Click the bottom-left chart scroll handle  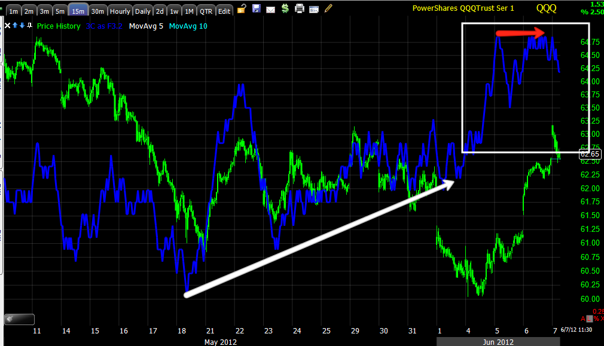pyautogui.click(x=19, y=319)
